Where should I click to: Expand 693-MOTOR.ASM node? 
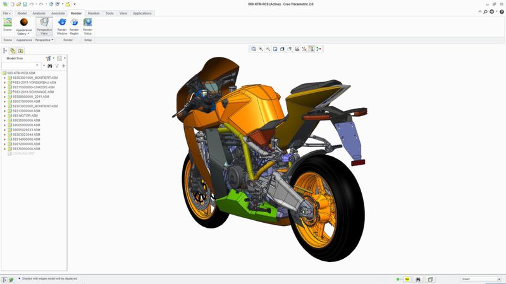[x=5, y=115]
